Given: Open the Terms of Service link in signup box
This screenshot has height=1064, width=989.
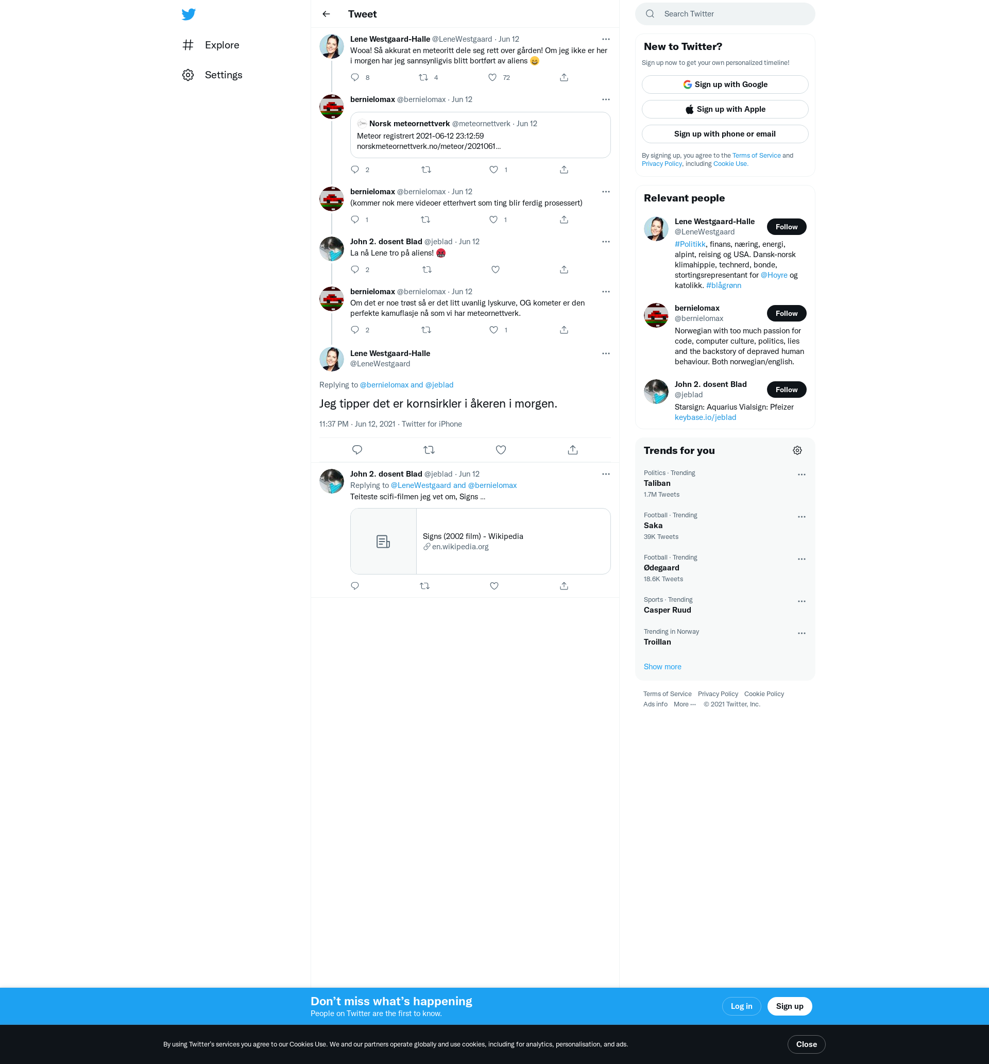Looking at the screenshot, I should (x=756, y=156).
